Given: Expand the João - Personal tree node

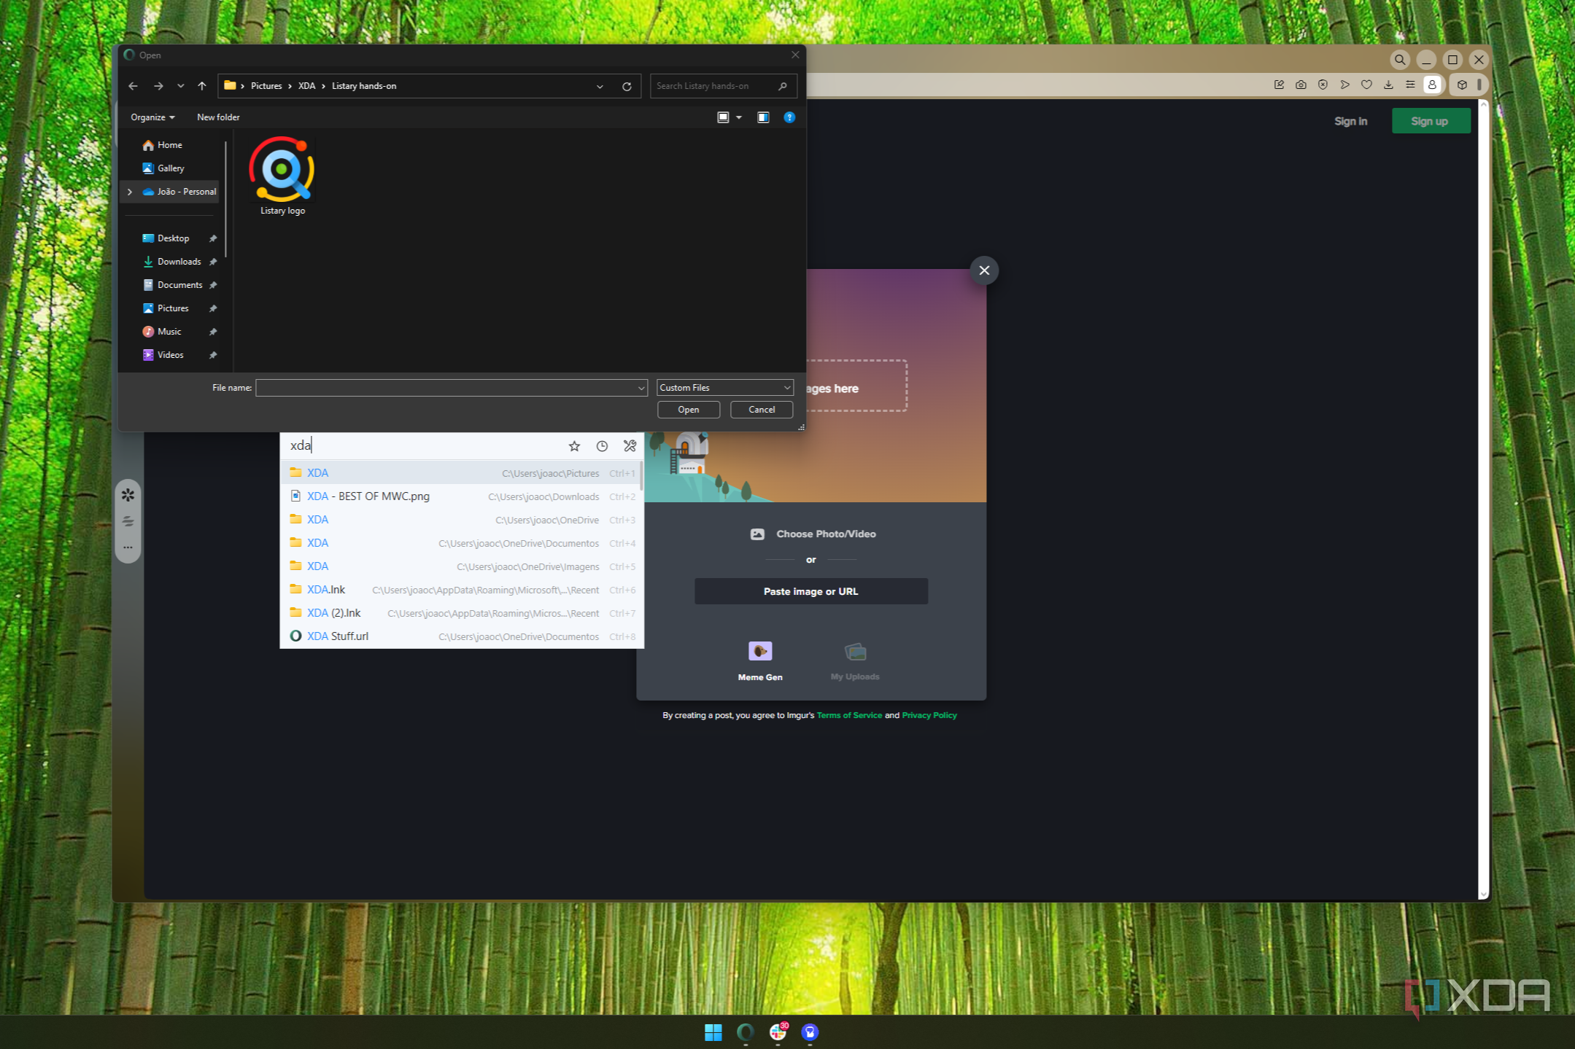Looking at the screenshot, I should point(130,192).
